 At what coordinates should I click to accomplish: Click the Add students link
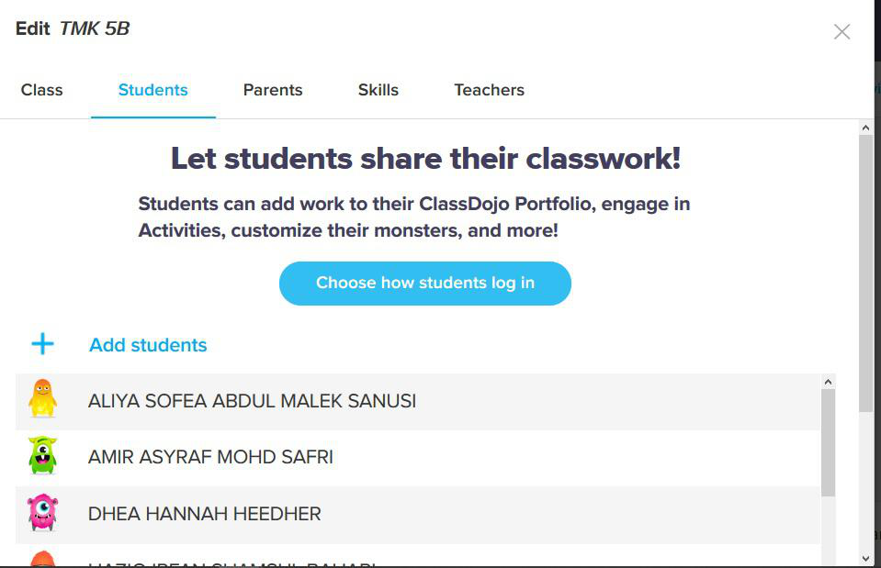click(x=148, y=345)
